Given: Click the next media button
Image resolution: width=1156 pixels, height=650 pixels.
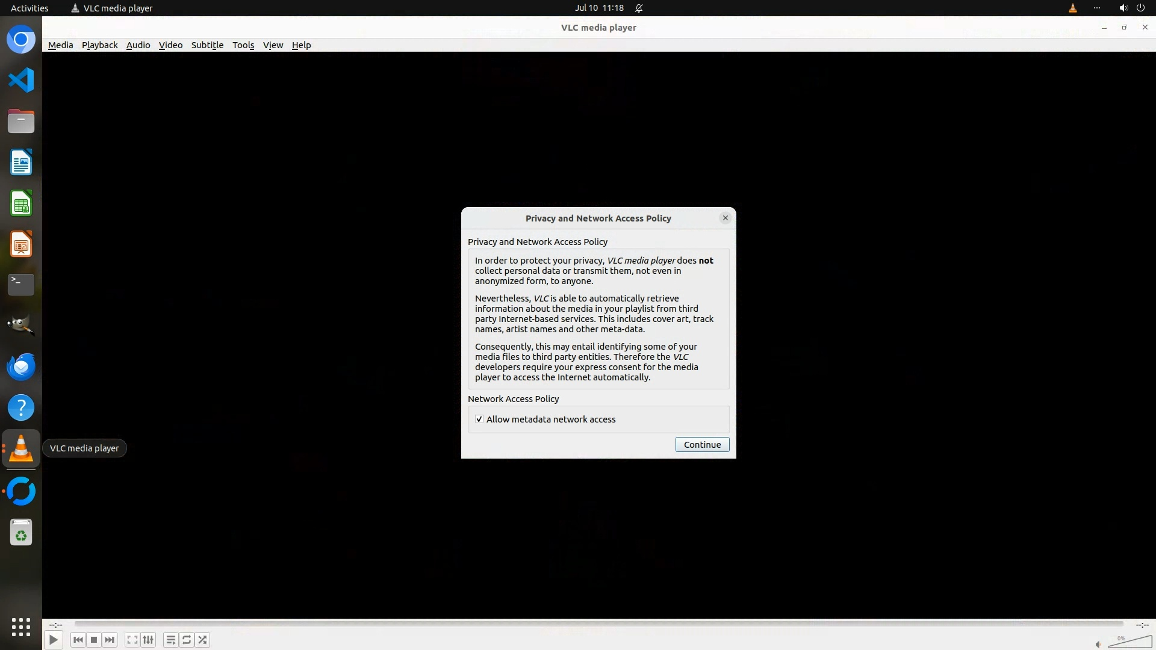Looking at the screenshot, I should pos(110,640).
